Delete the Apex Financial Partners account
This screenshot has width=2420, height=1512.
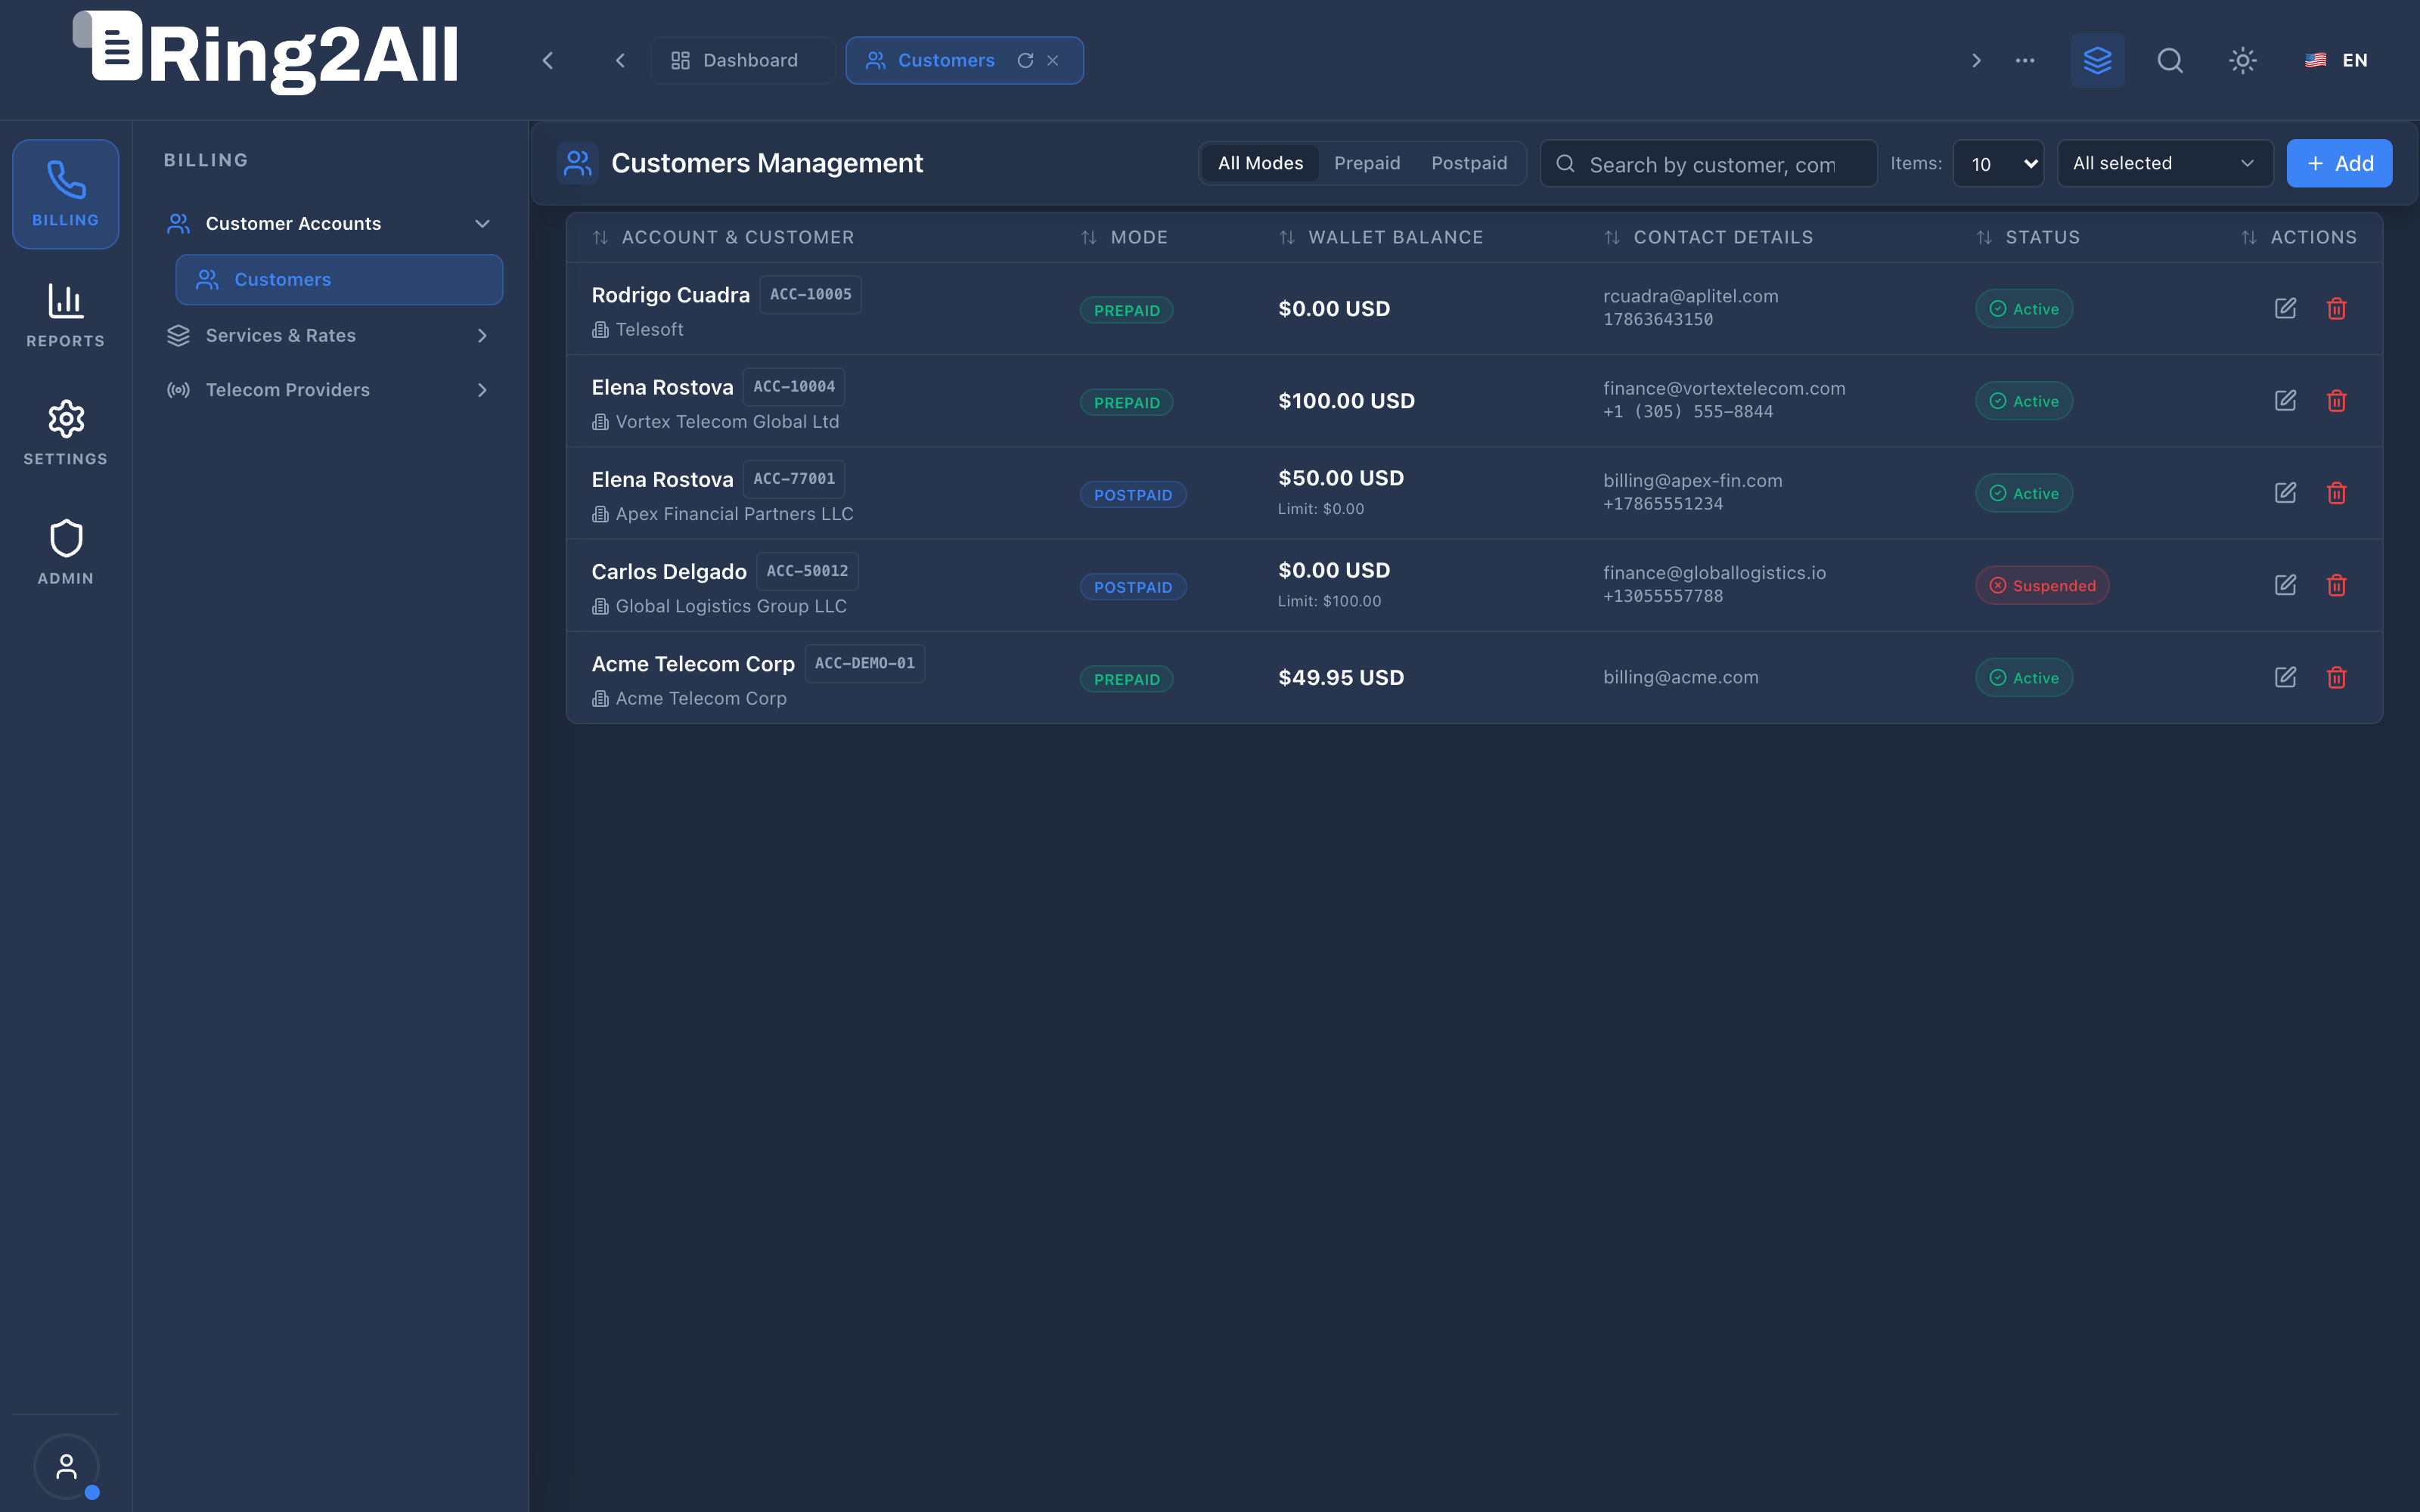(2336, 493)
